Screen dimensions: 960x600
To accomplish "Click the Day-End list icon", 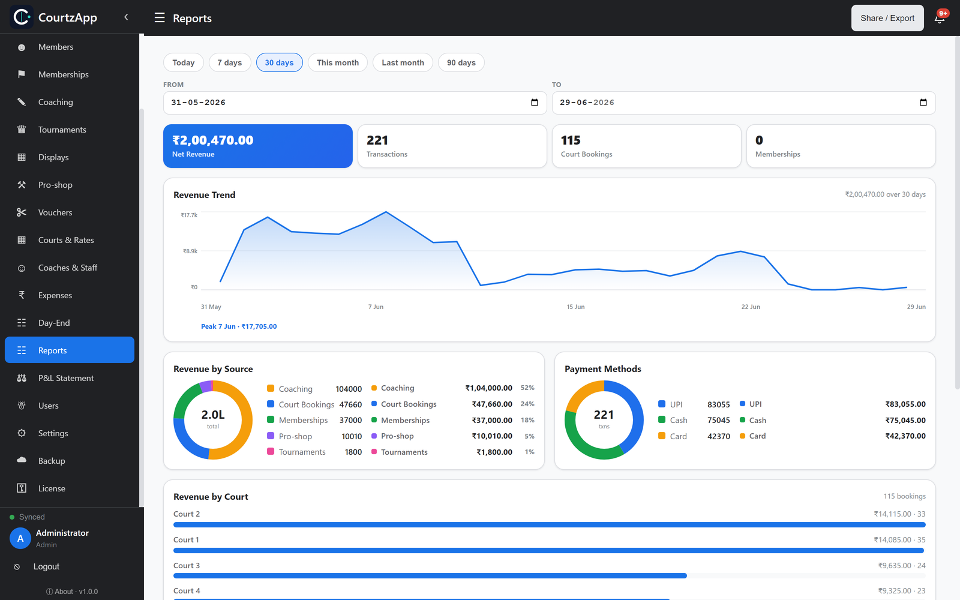I will coord(22,323).
